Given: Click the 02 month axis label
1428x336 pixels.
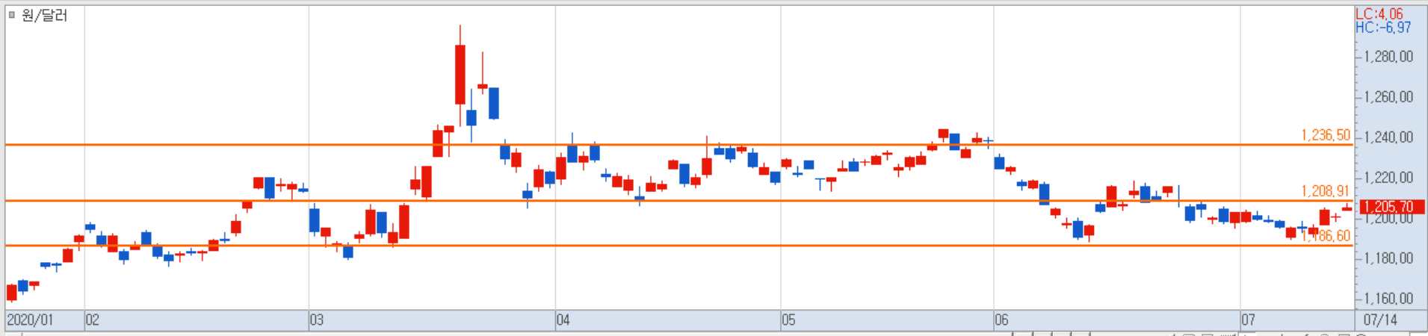Looking at the screenshot, I should (92, 320).
